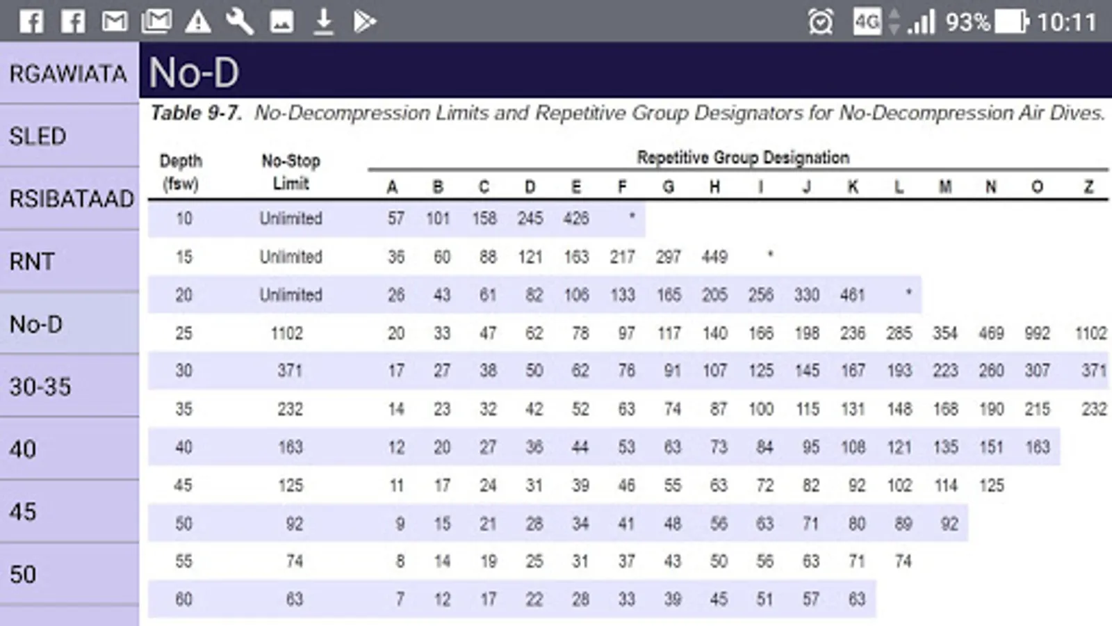
Task: Tap the alarm clock status icon
Action: 821,22
